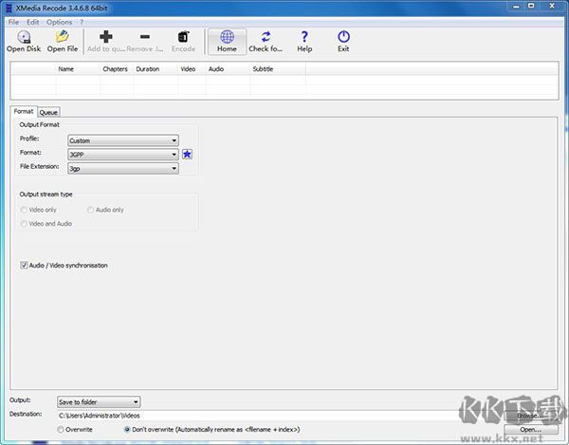The width and height of the screenshot is (569, 445).
Task: Select the Audio only radio button
Action: pyautogui.click(x=90, y=210)
